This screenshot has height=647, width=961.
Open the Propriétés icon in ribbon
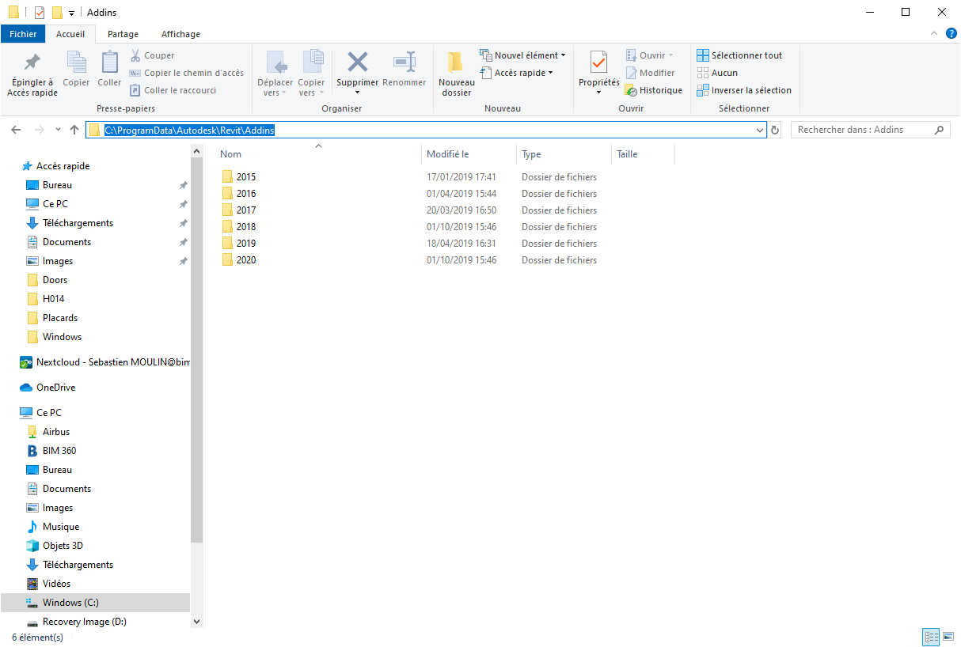coord(598,63)
